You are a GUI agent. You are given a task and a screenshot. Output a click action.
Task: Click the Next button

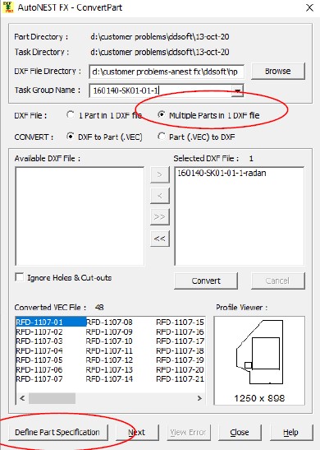pos(137,432)
